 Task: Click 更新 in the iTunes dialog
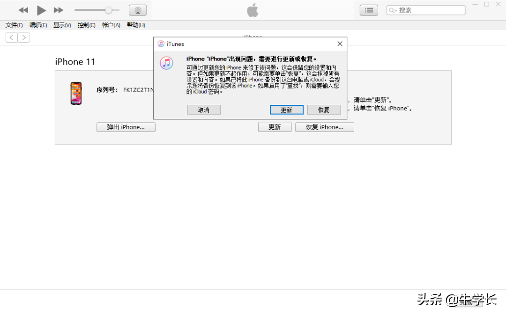(287, 110)
